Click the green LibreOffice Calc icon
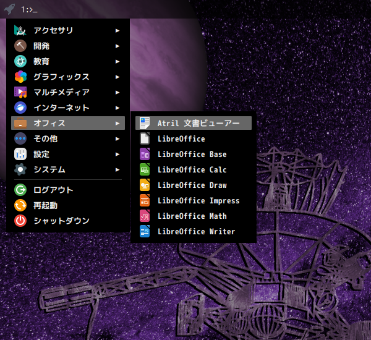Screen dimensions: 371x340 coord(145,169)
